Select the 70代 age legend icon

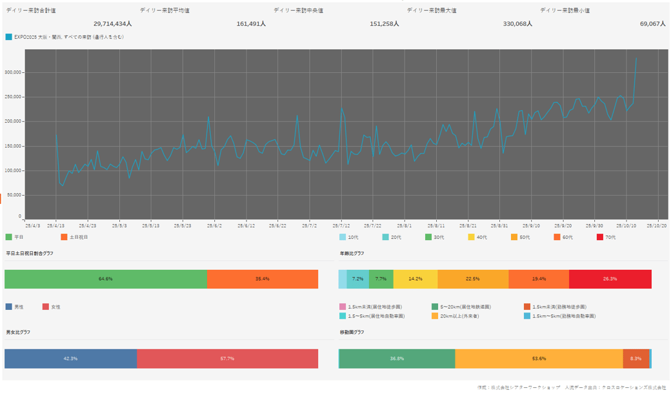point(599,237)
